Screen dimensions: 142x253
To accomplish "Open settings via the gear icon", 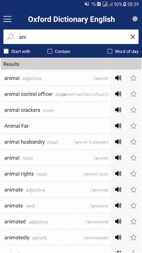I will pyautogui.click(x=135, y=19).
